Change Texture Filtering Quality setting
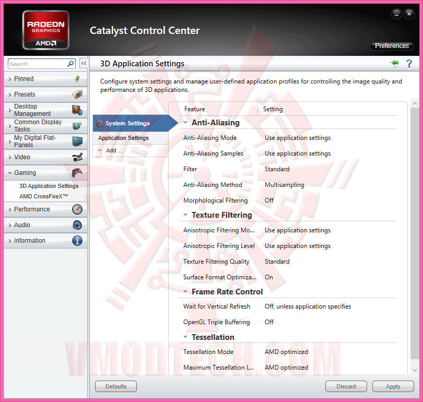The height and width of the screenshot is (402, 423). pos(277,262)
